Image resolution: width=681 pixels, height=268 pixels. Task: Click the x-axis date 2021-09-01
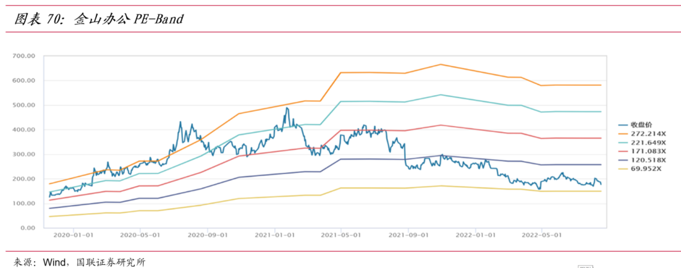[408, 235]
